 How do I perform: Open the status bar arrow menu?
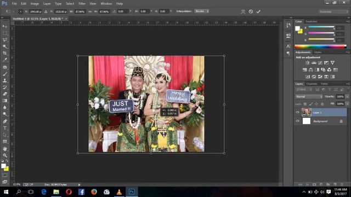pos(79,184)
